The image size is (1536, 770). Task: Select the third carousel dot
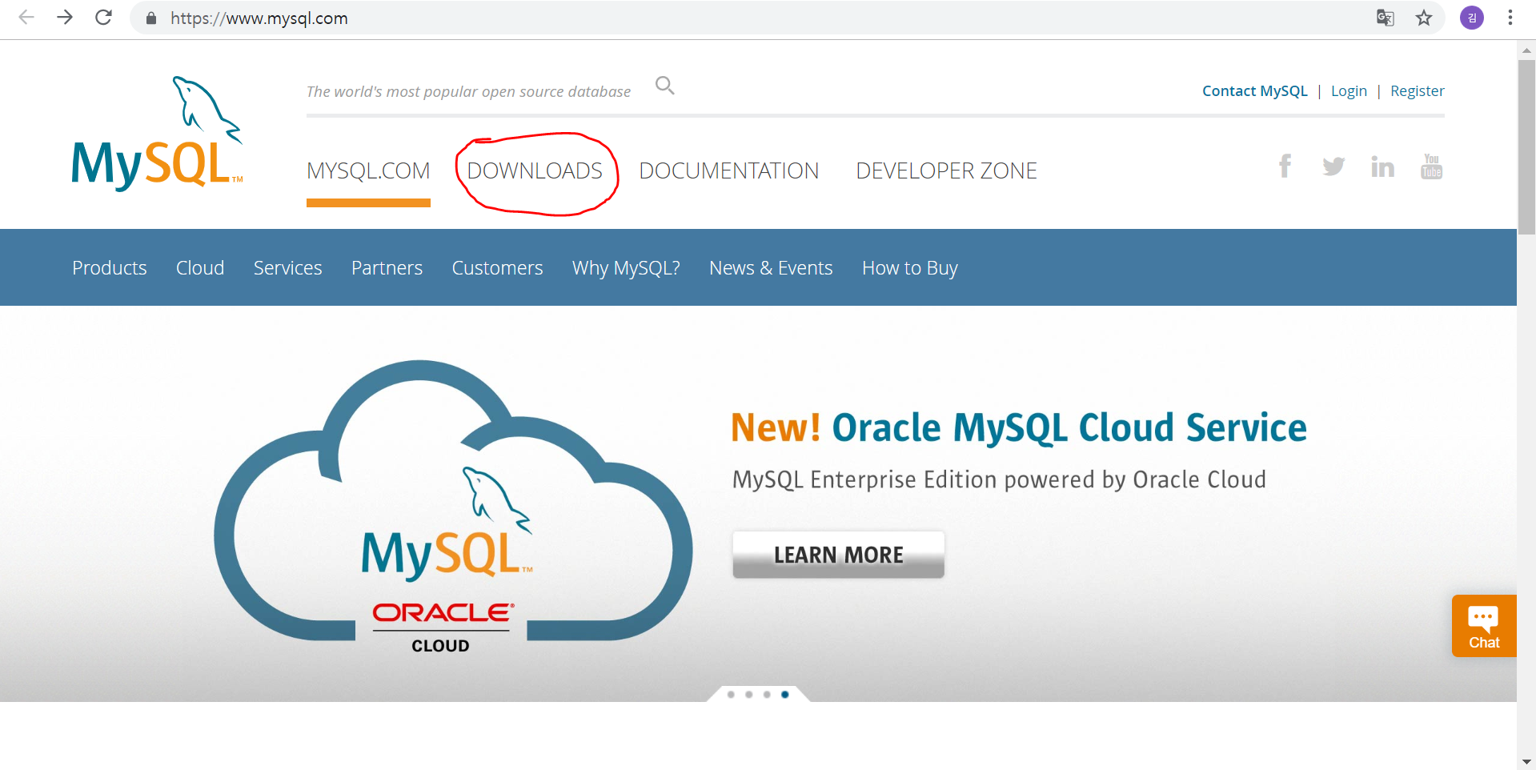coord(767,695)
